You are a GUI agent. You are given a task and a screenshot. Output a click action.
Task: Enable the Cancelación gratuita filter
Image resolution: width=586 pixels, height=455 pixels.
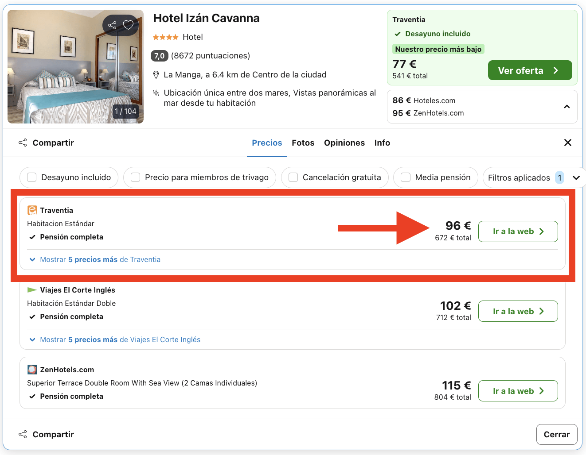pos(293,177)
